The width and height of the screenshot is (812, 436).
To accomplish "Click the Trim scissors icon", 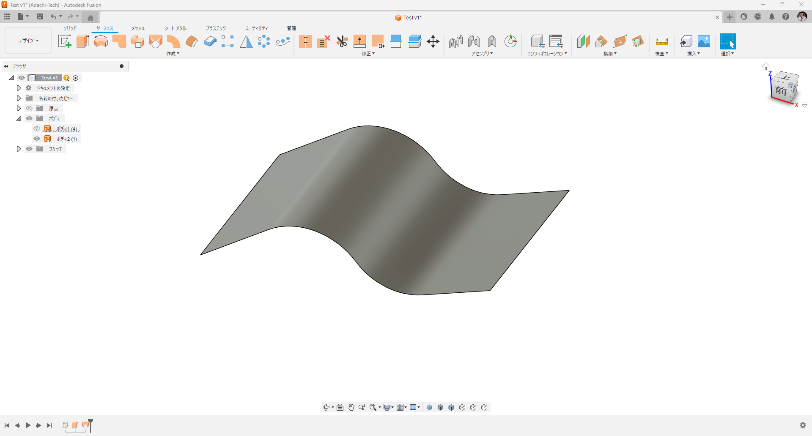I will (342, 41).
